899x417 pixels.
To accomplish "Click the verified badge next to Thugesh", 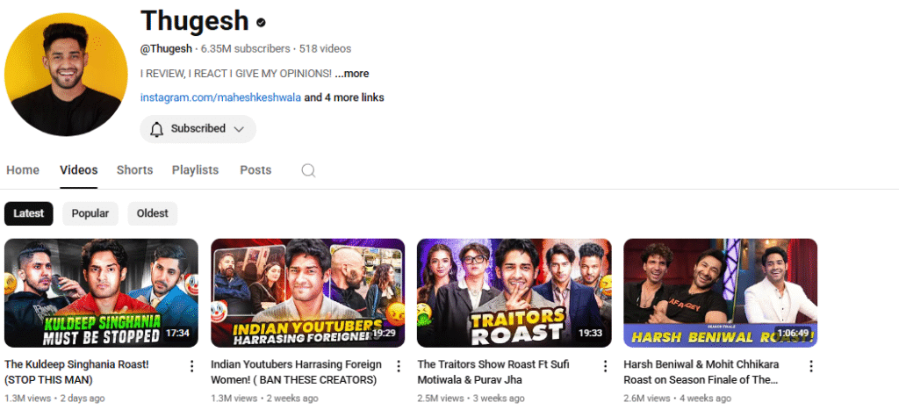I will point(261,23).
